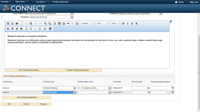Go to Pending Approvals breadcrumb
The image size is (200, 112).
point(60,2)
